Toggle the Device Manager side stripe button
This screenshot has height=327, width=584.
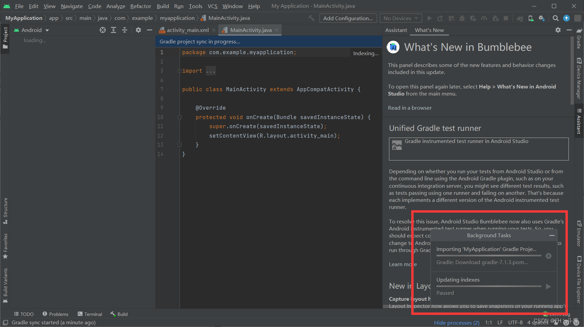pyautogui.click(x=579, y=78)
